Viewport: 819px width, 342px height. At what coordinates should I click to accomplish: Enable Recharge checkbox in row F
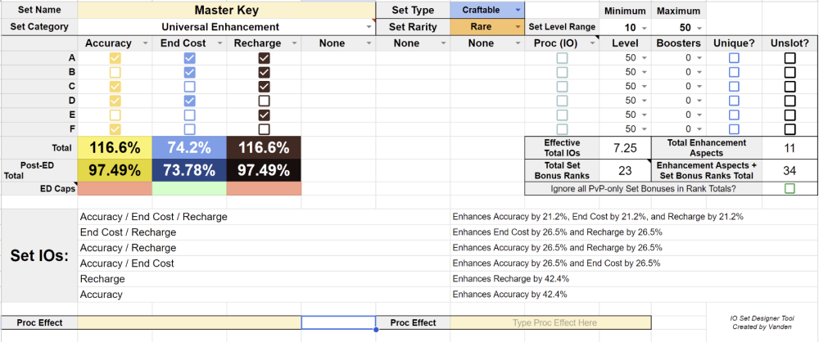(x=264, y=128)
